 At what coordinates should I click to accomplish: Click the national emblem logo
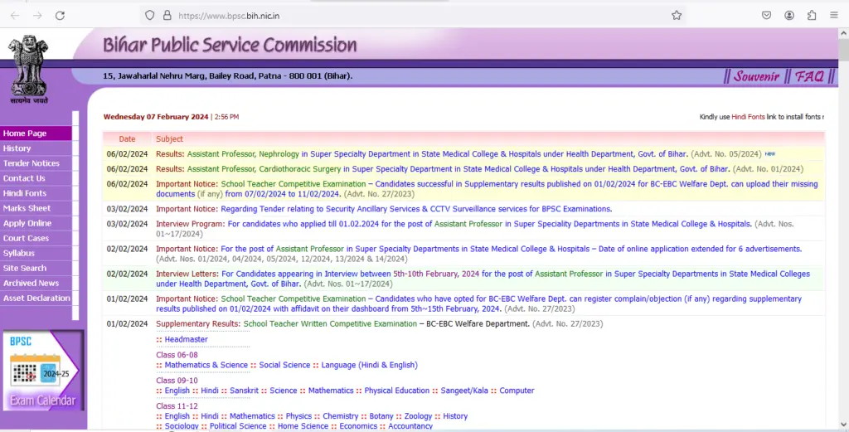(29, 70)
